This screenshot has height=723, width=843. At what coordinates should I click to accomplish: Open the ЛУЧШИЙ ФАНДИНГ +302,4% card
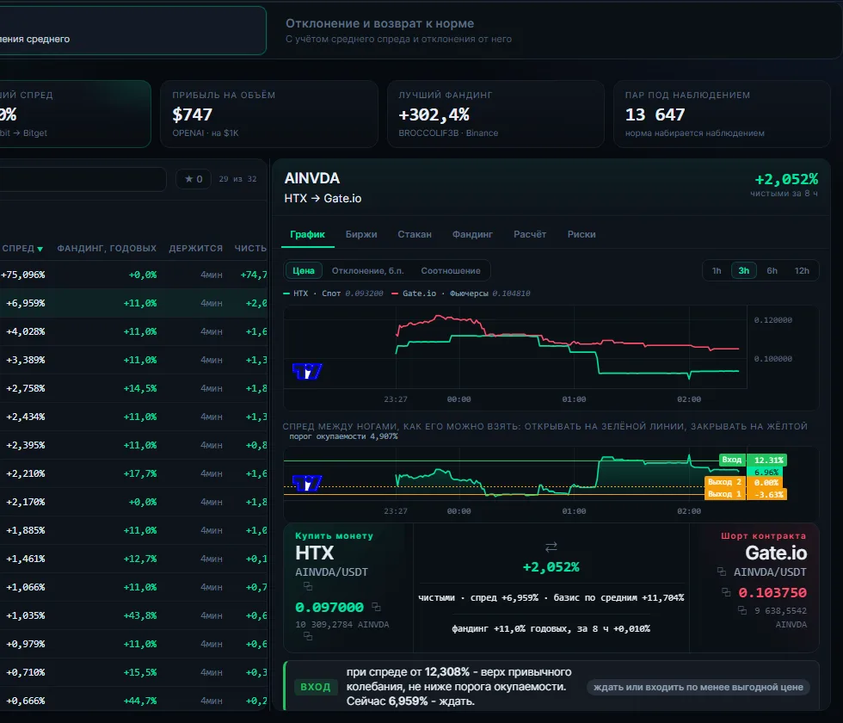[495, 114]
